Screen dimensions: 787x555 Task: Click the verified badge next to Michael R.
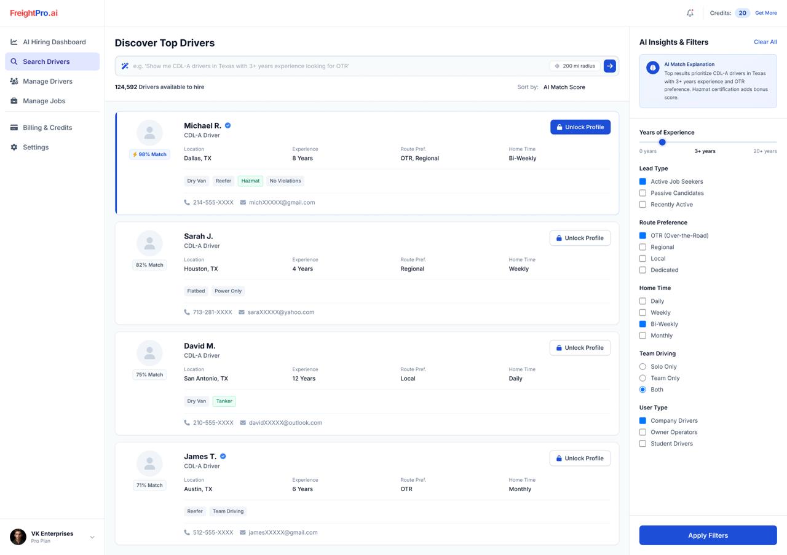click(x=227, y=125)
